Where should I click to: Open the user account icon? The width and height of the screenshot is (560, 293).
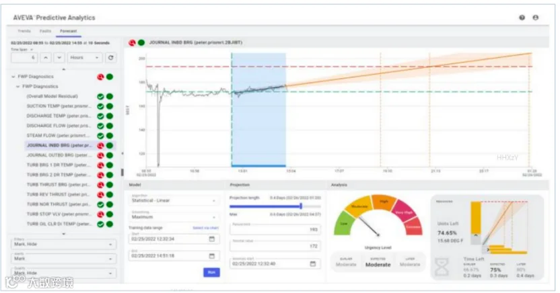point(535,17)
